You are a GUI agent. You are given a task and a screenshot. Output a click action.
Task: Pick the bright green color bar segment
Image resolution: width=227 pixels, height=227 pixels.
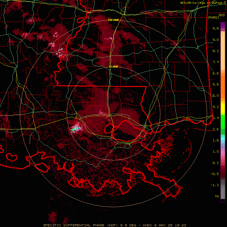[223, 122]
